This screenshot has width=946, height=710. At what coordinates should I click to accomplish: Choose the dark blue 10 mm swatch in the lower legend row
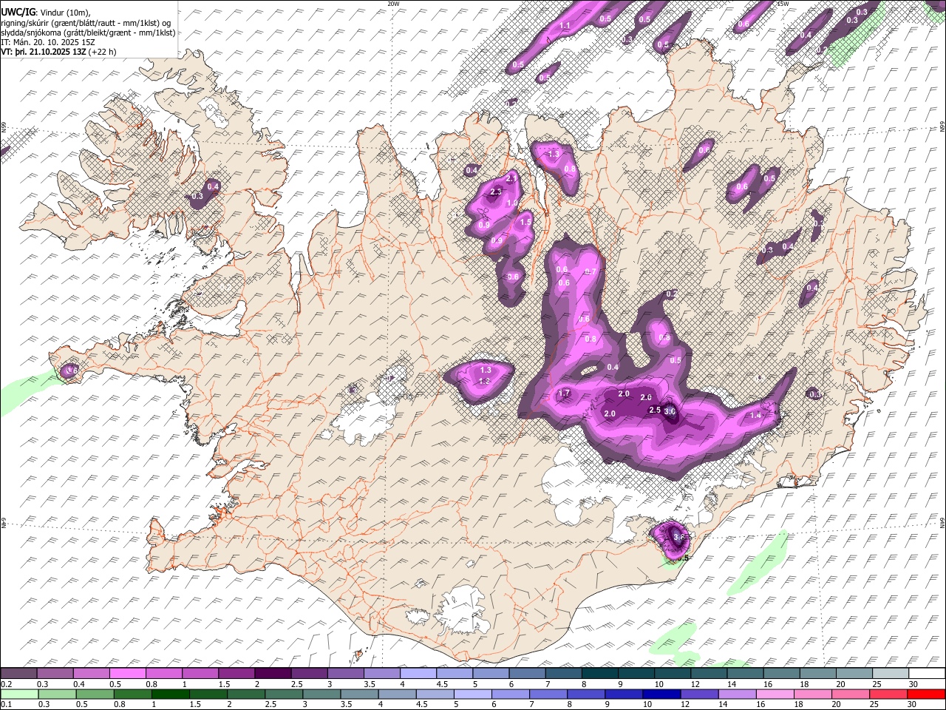661,694
